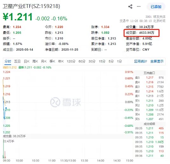Click the trade row with volume 1.38万
This screenshot has height=164, width=170.
point(149,142)
